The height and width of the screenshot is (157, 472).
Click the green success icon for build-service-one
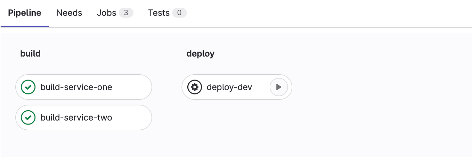coord(28,87)
